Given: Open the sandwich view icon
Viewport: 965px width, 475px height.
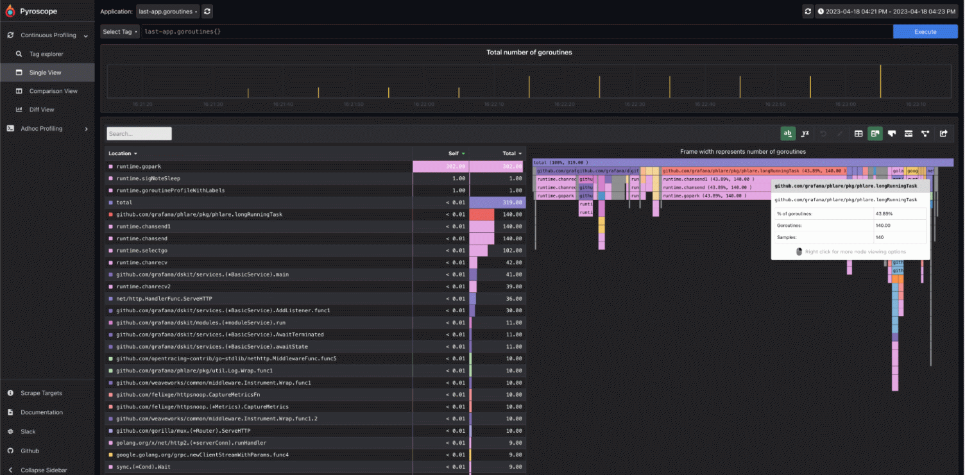Looking at the screenshot, I should coord(908,133).
